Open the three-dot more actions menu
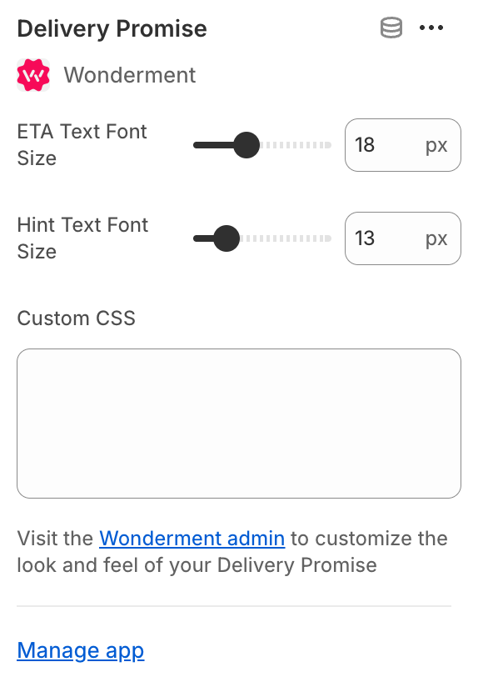This screenshot has width=488, height=697. click(x=431, y=28)
